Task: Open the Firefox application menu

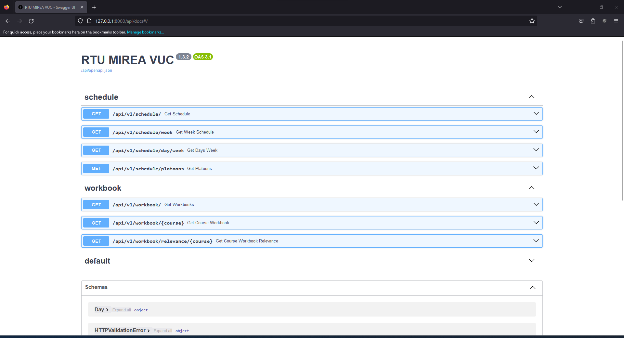Action: 616,21
